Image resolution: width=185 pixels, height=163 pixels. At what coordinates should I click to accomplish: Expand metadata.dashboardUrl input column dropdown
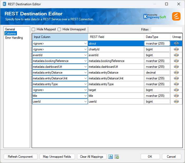click(86, 67)
